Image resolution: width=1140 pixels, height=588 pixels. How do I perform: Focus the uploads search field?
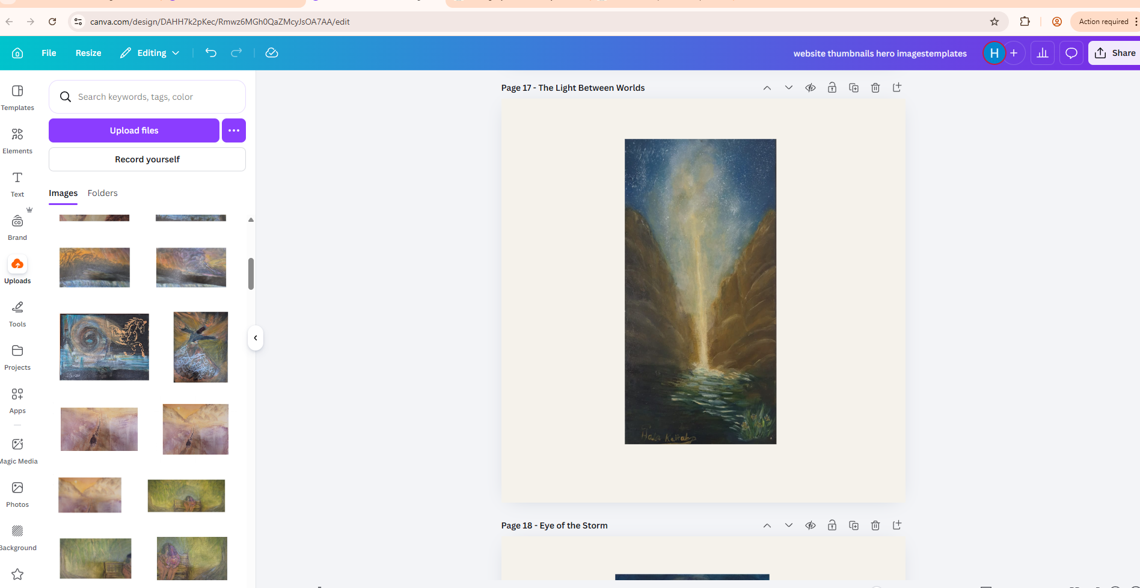coord(147,97)
